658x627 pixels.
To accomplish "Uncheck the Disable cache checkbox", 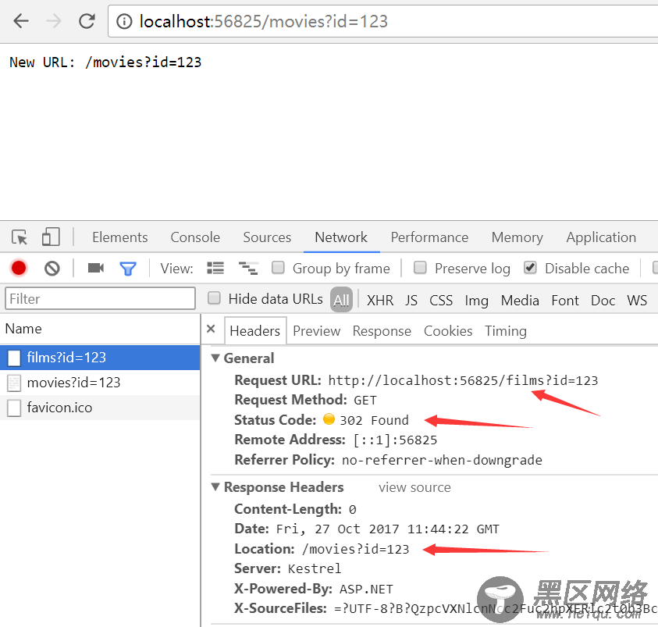I will (530, 267).
